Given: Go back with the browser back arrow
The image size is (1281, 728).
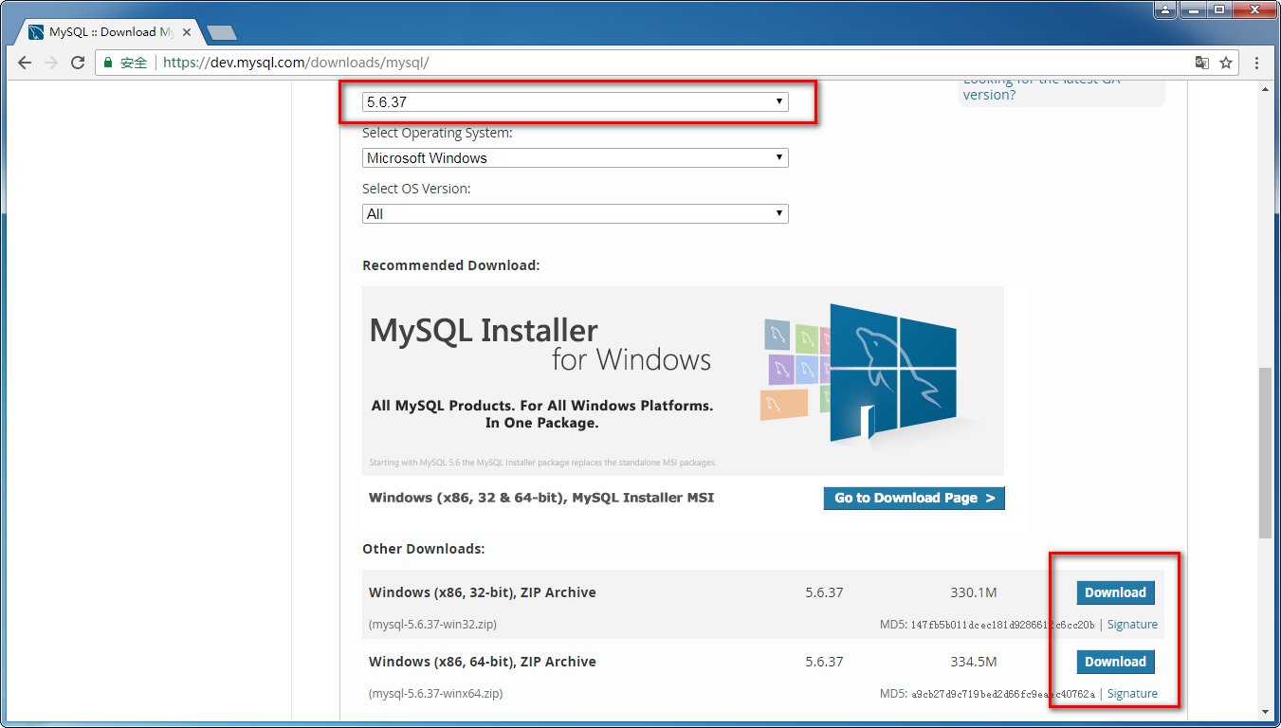Looking at the screenshot, I should tap(25, 63).
